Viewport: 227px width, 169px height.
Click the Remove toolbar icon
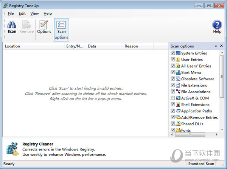pyautogui.click(x=26, y=25)
